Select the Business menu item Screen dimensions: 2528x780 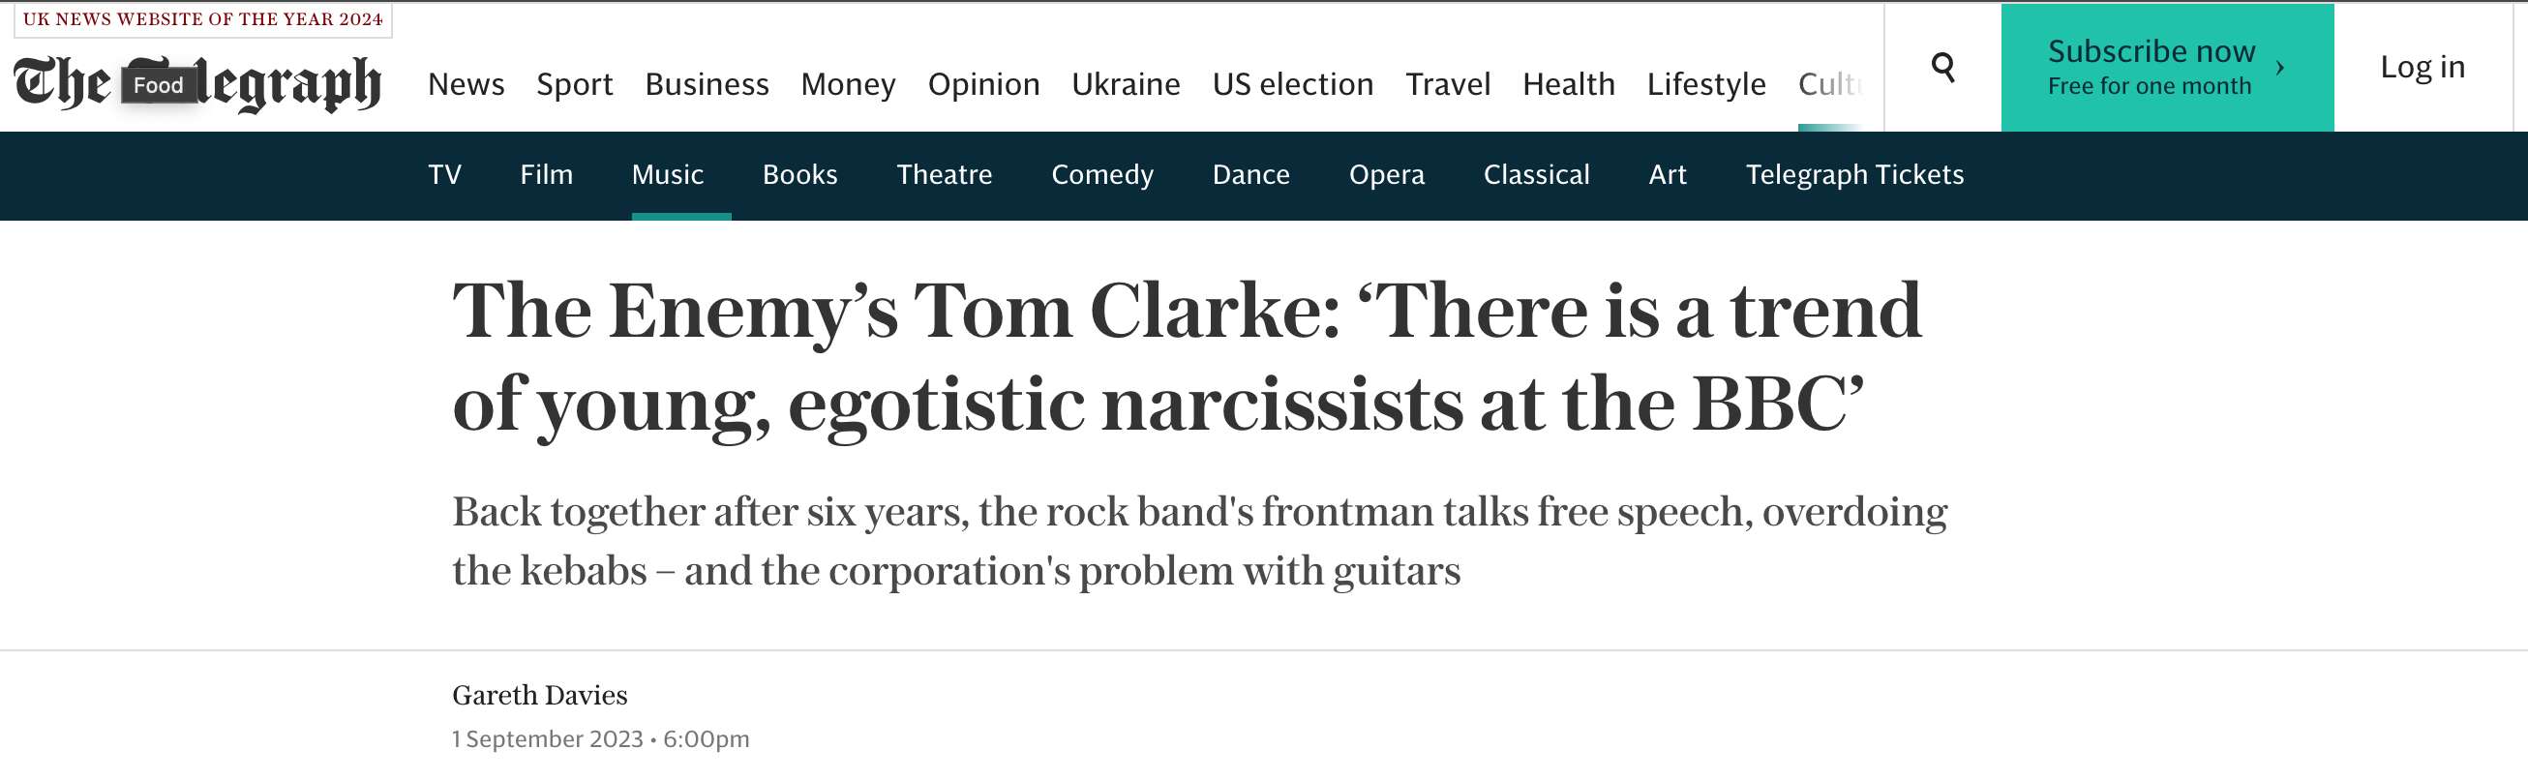707,84
